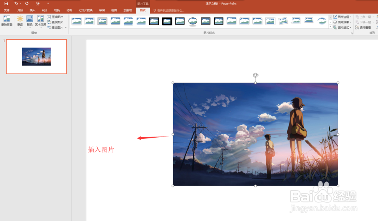The image size is (378, 221).
Task: Apply the Relaxed Perspective White picture style
Action: click(309, 21)
